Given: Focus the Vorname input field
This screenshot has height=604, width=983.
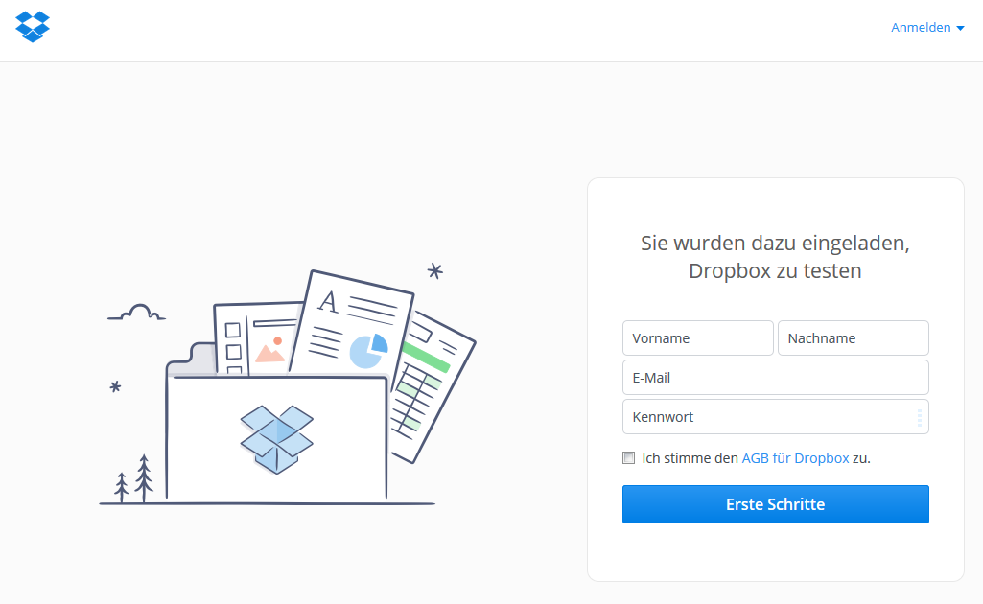Looking at the screenshot, I should (698, 338).
